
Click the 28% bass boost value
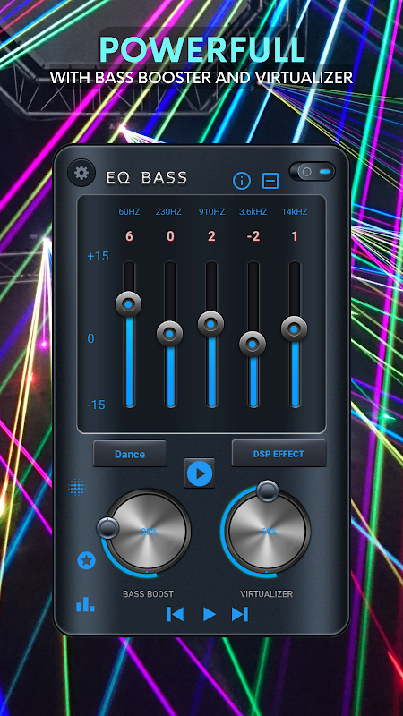pyautogui.click(x=149, y=532)
